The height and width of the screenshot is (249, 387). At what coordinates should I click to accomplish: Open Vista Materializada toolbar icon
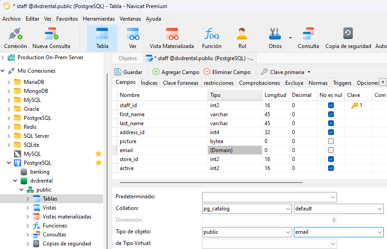172,34
